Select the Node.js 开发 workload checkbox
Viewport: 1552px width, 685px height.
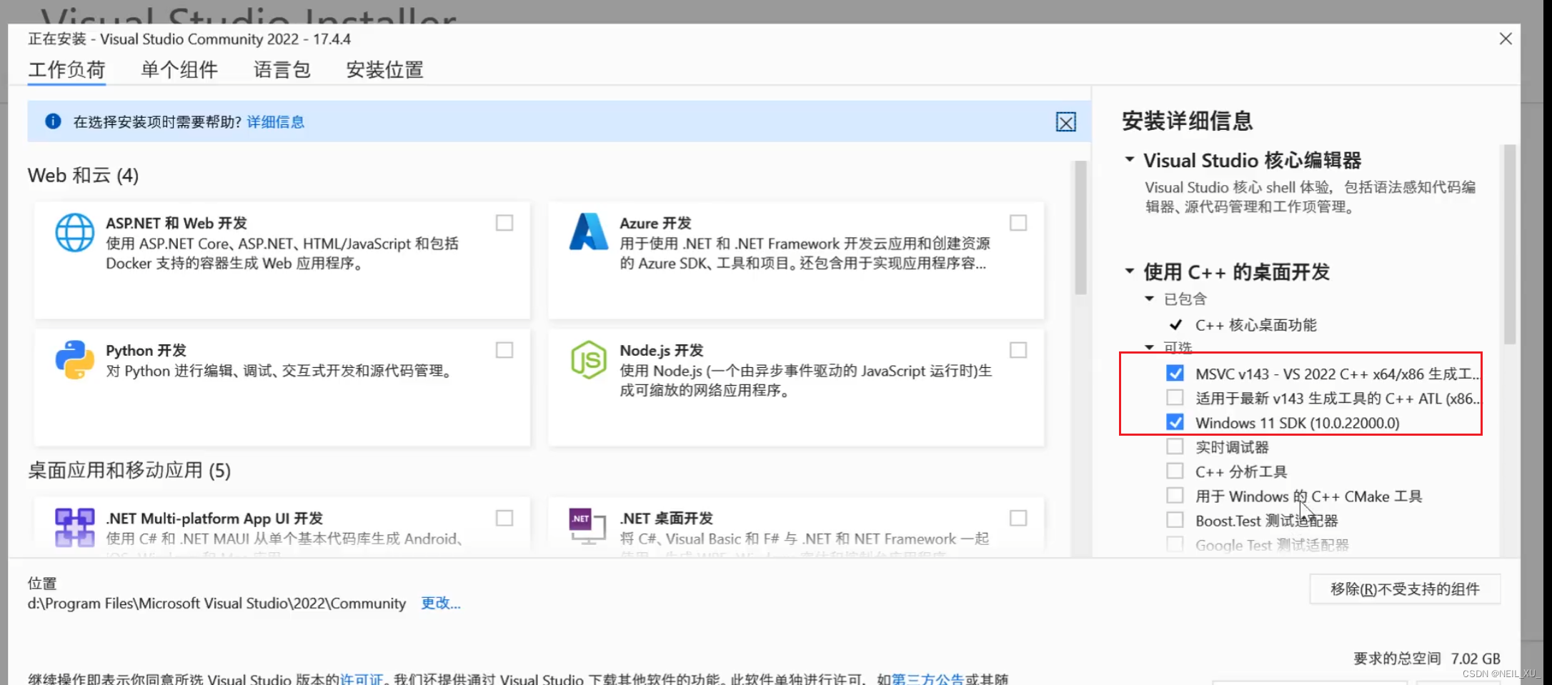click(x=1018, y=350)
